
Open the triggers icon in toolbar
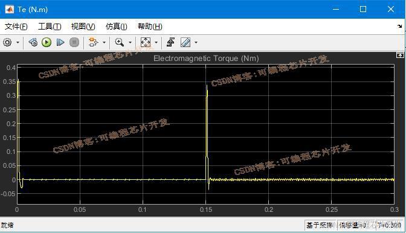click(x=170, y=42)
